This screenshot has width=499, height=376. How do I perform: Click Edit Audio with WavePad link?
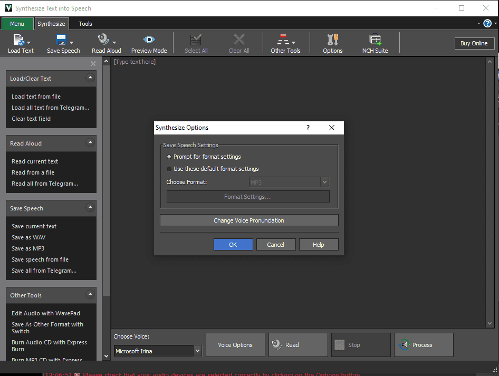[46, 314]
